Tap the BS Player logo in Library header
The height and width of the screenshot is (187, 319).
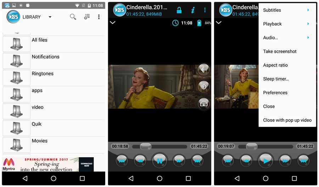click(13, 17)
